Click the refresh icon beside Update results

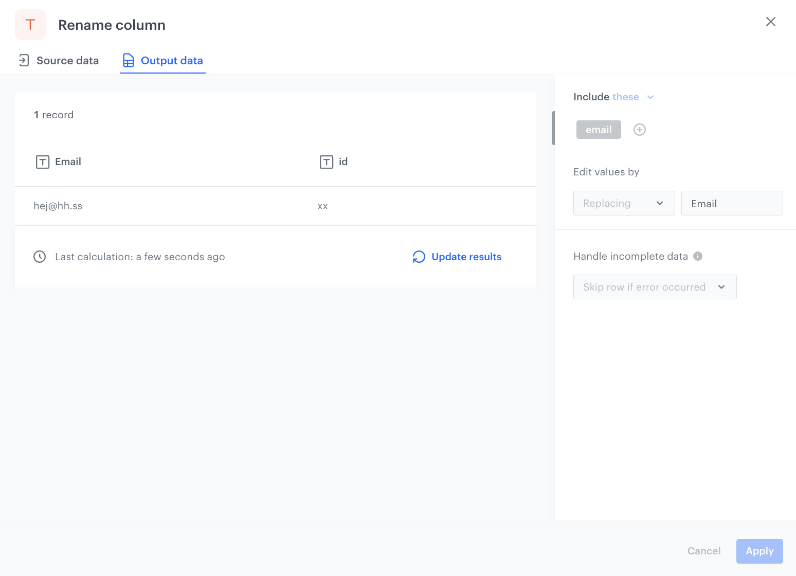coord(419,257)
